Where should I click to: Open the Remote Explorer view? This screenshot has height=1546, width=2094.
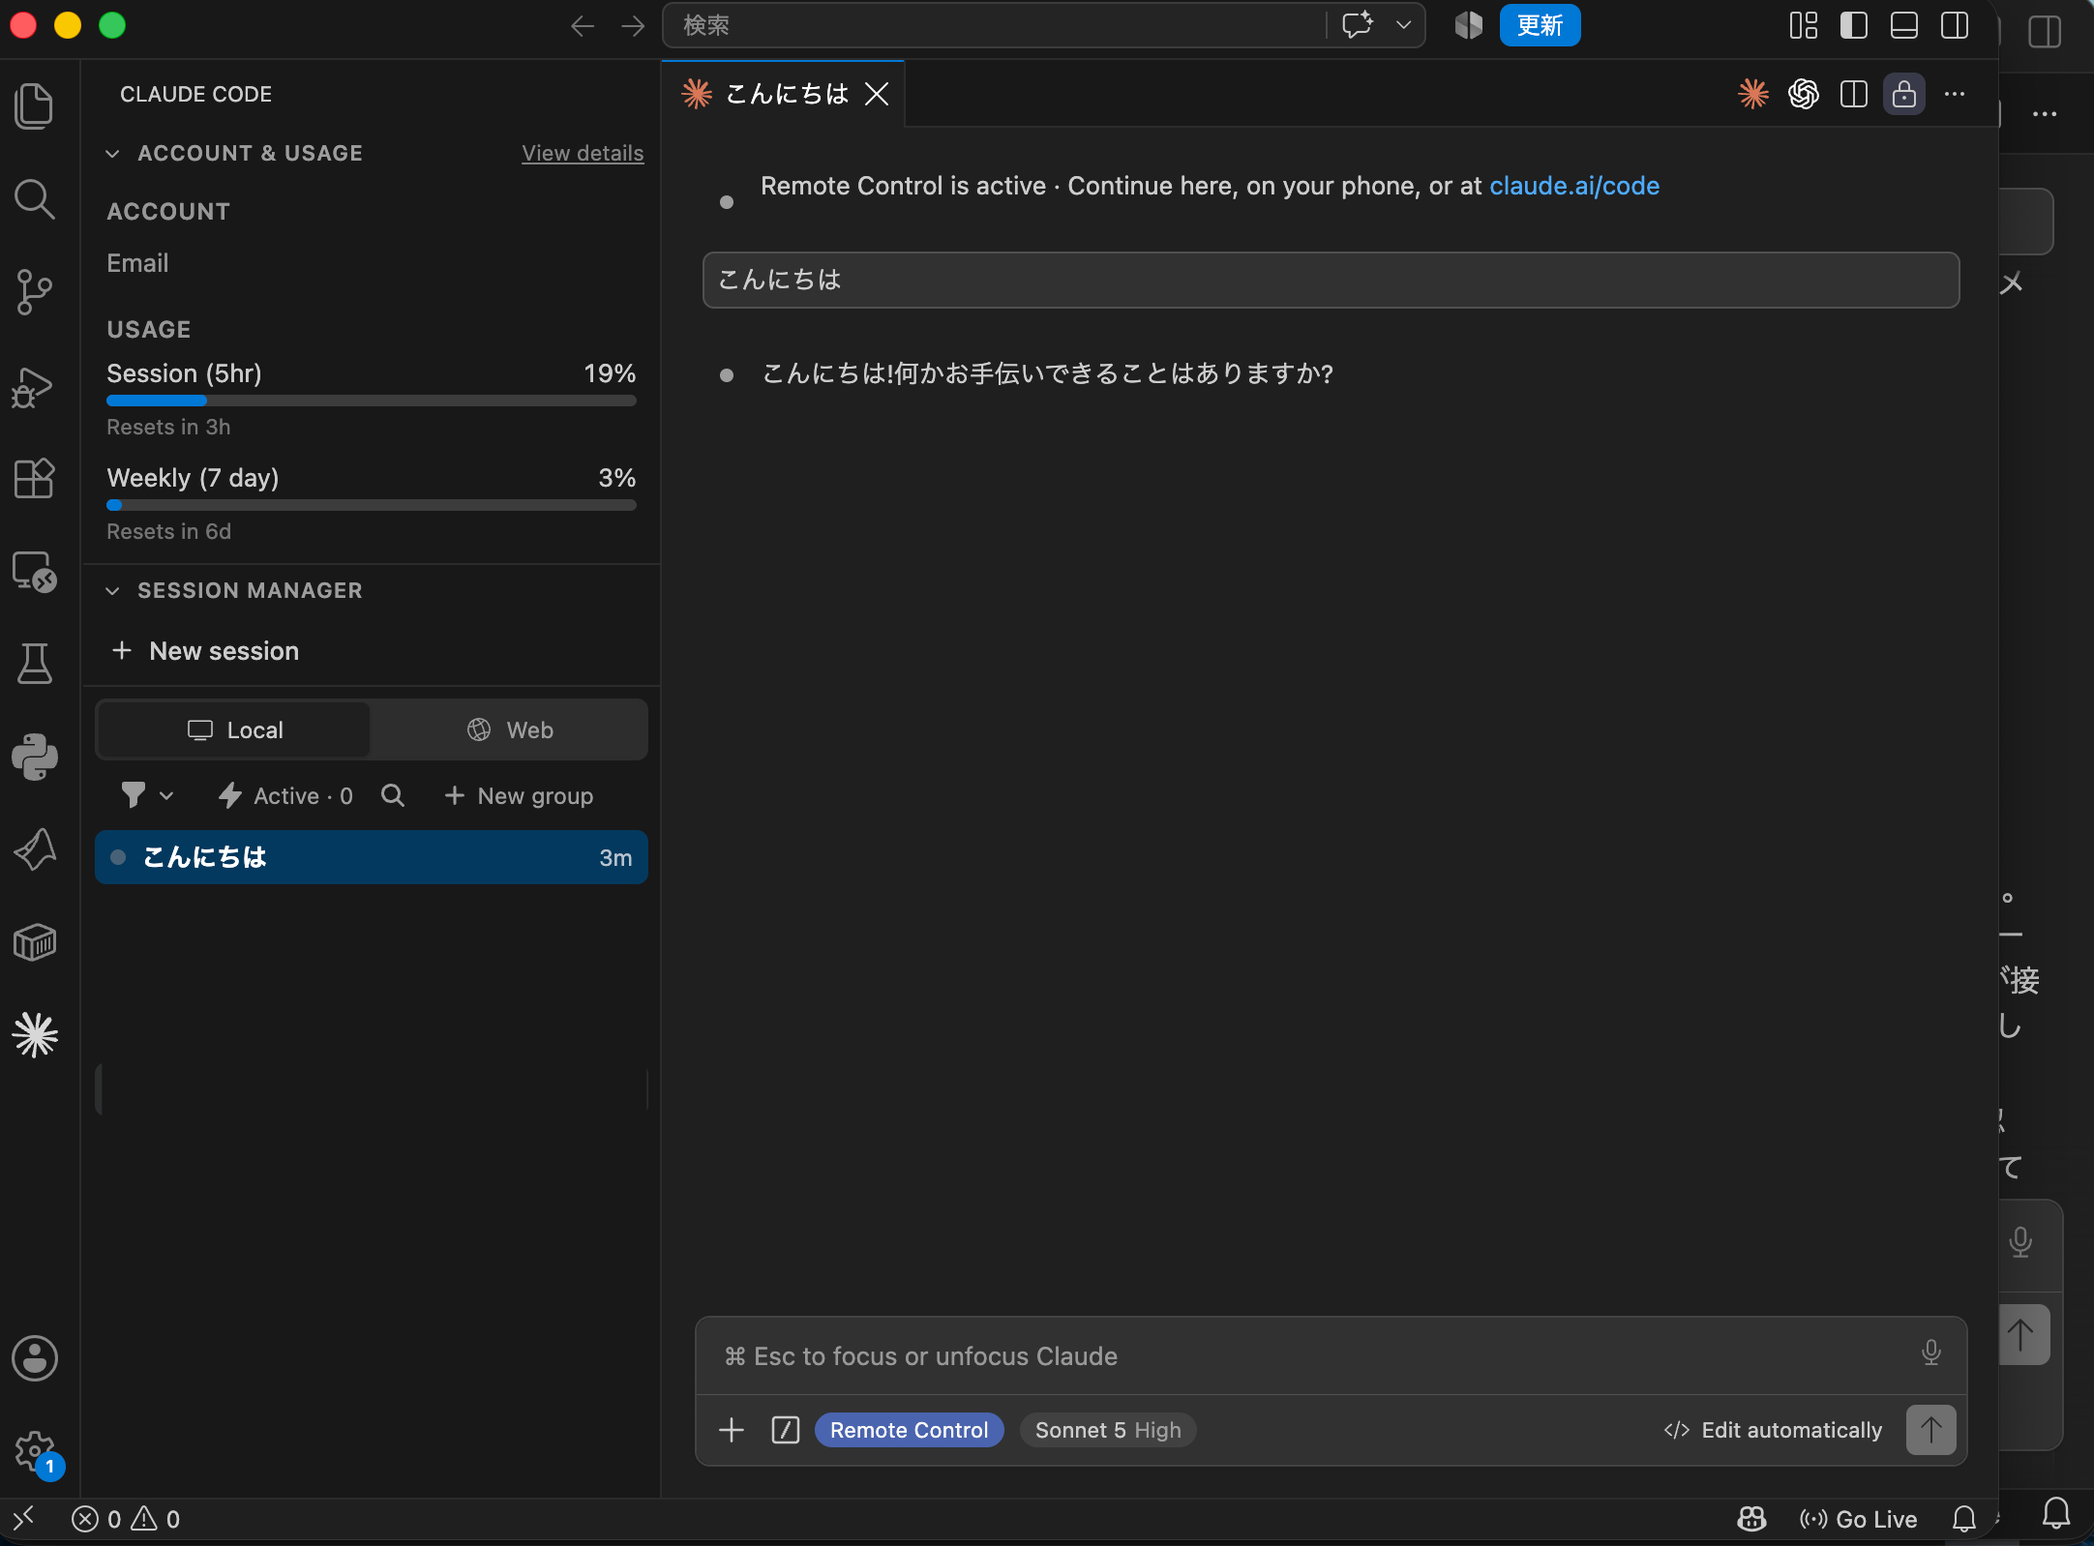[x=35, y=572]
